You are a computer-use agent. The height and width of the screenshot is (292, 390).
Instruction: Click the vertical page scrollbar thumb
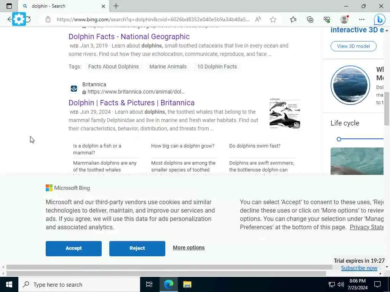(387, 108)
